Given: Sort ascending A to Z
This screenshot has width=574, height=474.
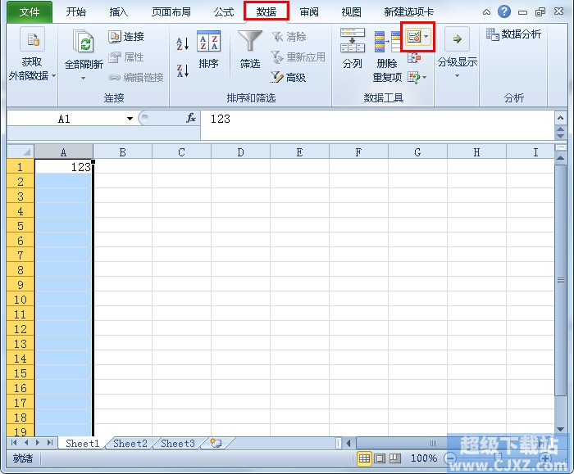Looking at the screenshot, I should [182, 43].
